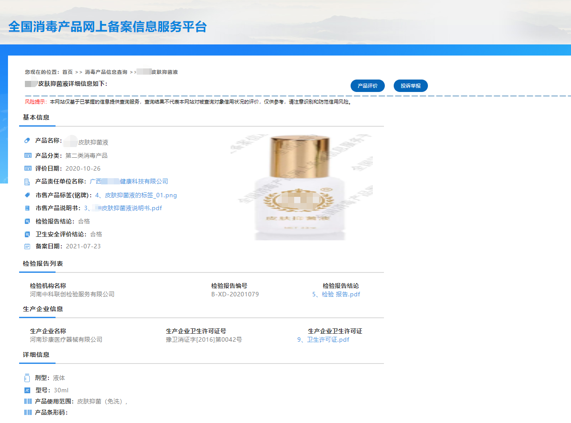Image resolution: width=571 pixels, height=423 pixels.
Task: Download the 检验 报告.pdf report
Action: tap(336, 294)
